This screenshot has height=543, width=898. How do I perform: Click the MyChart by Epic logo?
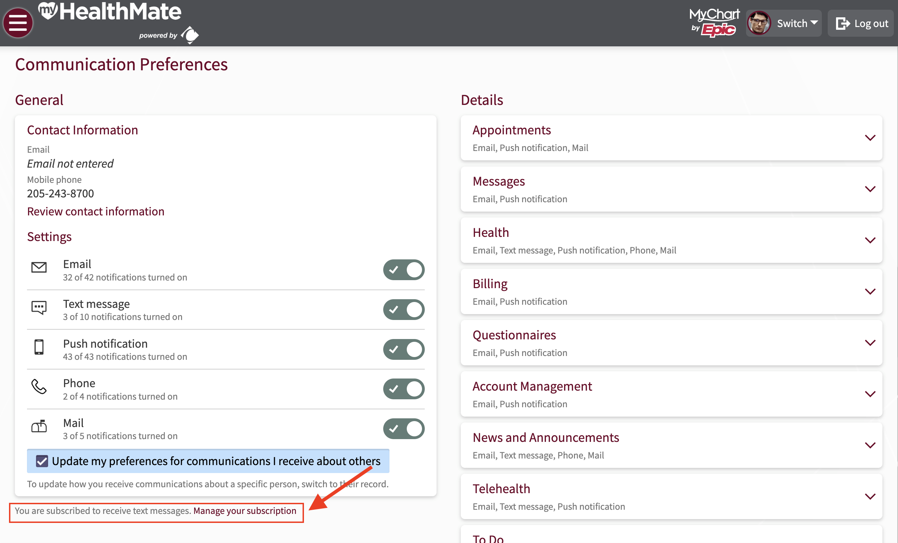click(713, 23)
